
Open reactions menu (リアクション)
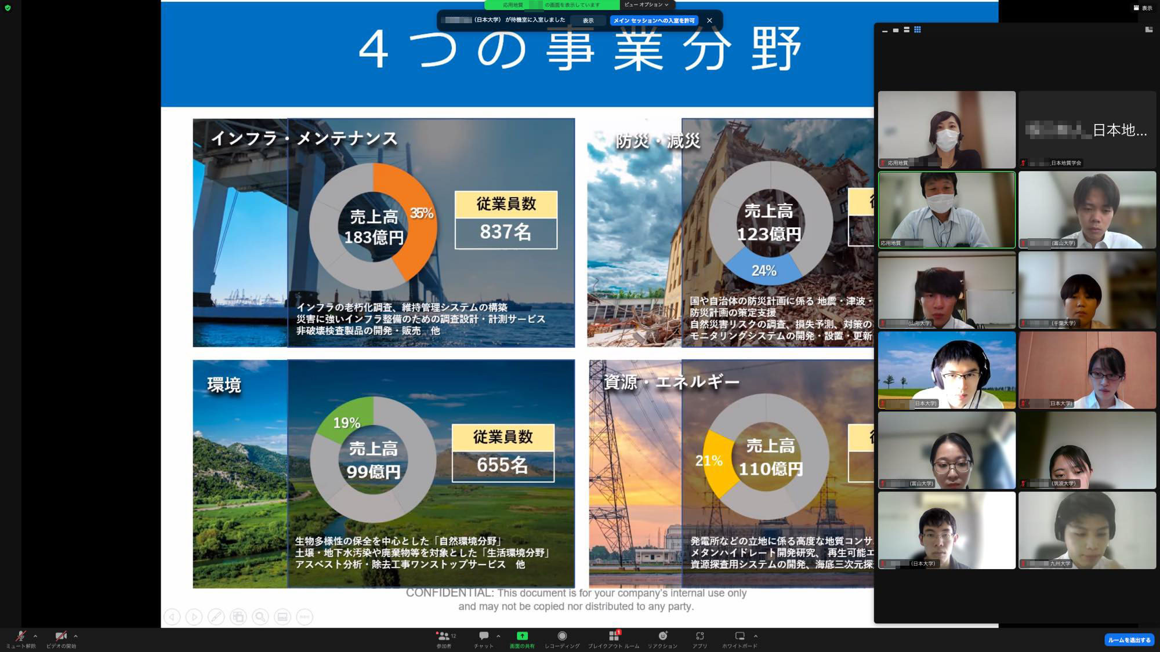click(662, 638)
